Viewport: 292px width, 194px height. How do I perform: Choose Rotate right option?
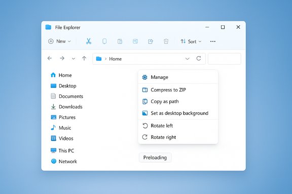(178, 137)
